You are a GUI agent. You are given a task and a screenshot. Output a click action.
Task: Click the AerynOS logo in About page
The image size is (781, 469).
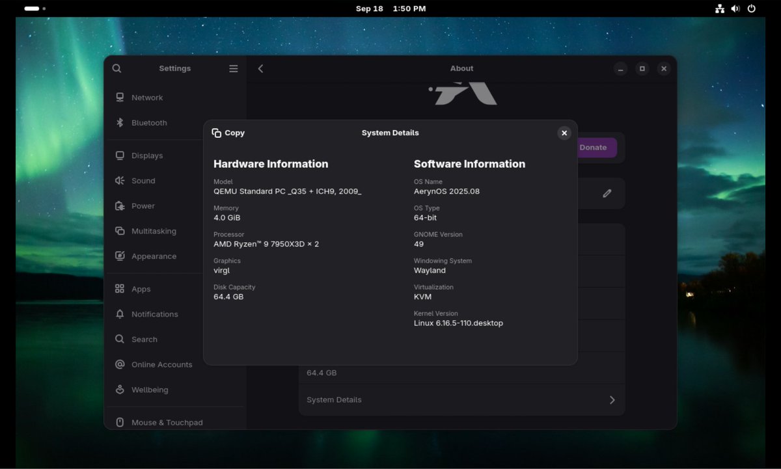coord(463,93)
